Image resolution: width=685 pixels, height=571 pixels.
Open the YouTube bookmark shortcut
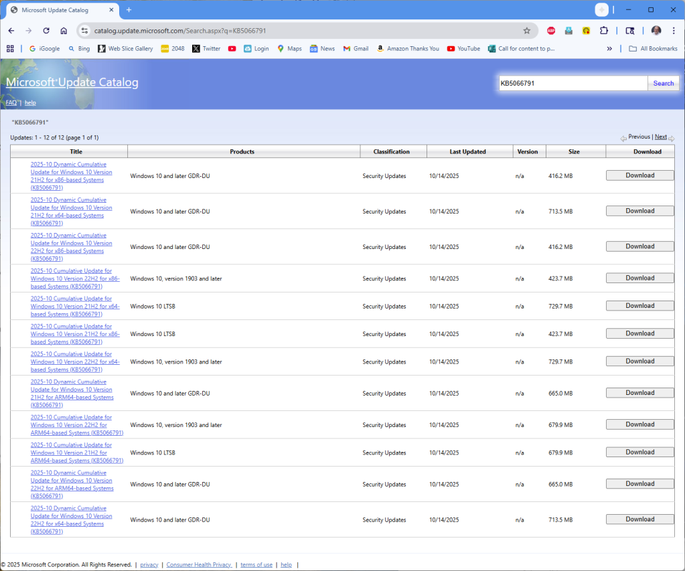[463, 48]
